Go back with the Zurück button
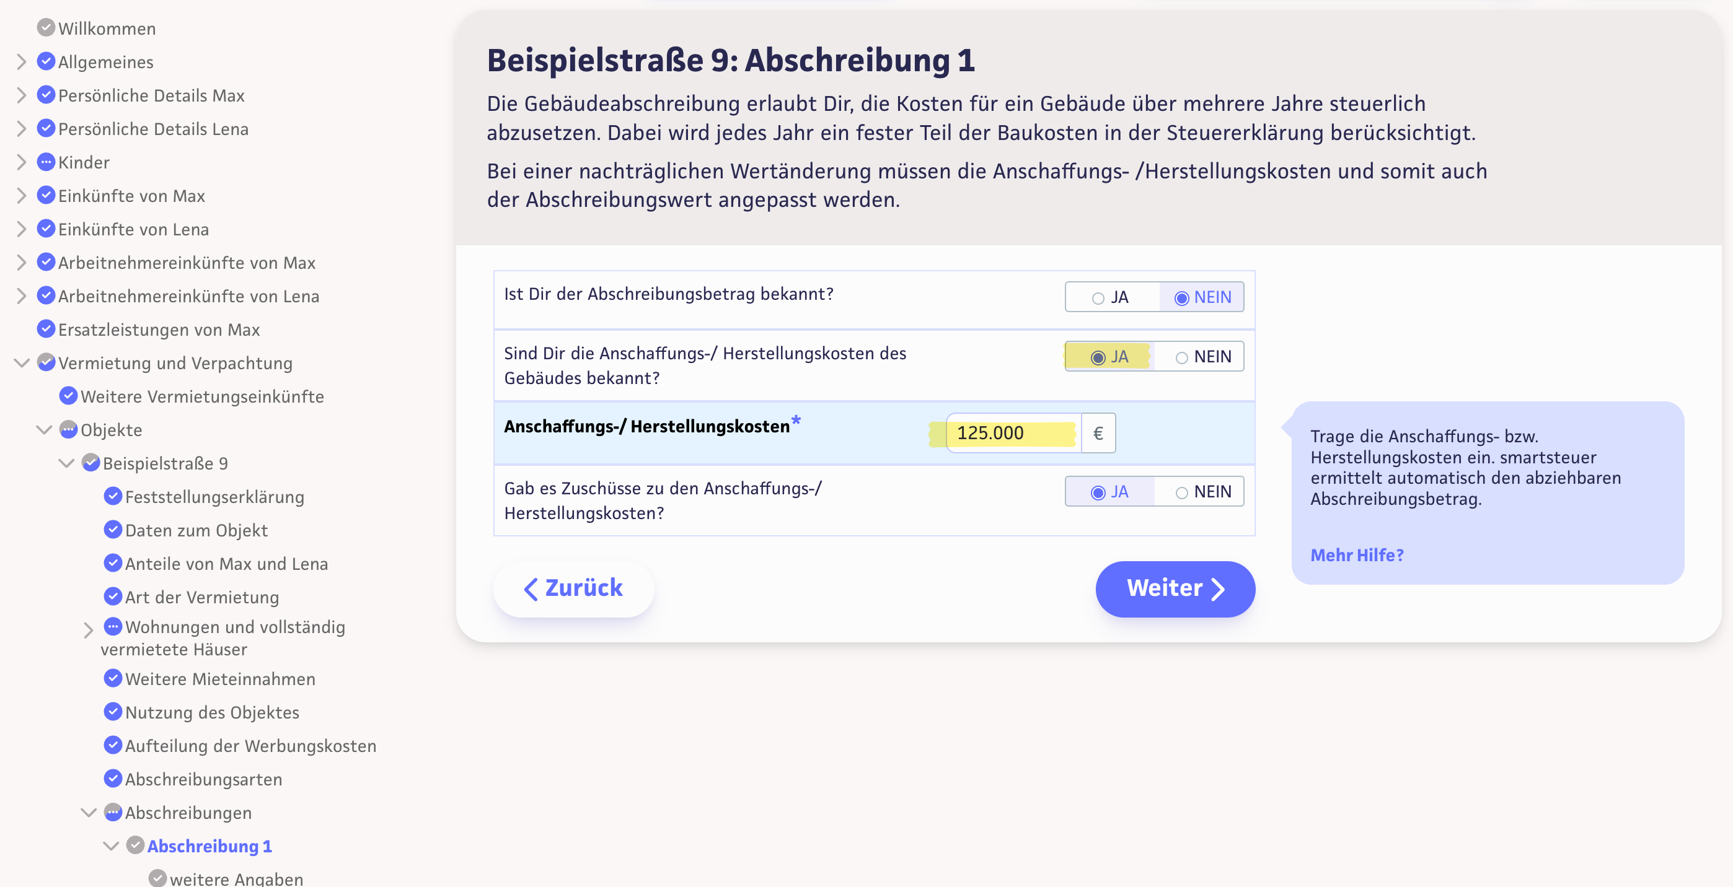This screenshot has height=887, width=1733. [x=573, y=588]
